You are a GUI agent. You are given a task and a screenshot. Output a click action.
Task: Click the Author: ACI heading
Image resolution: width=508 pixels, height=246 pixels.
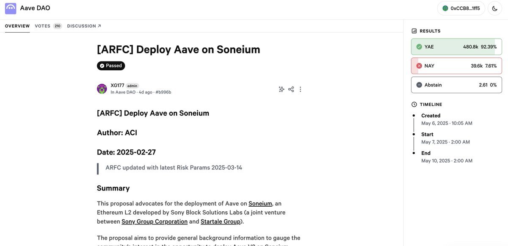117,133
